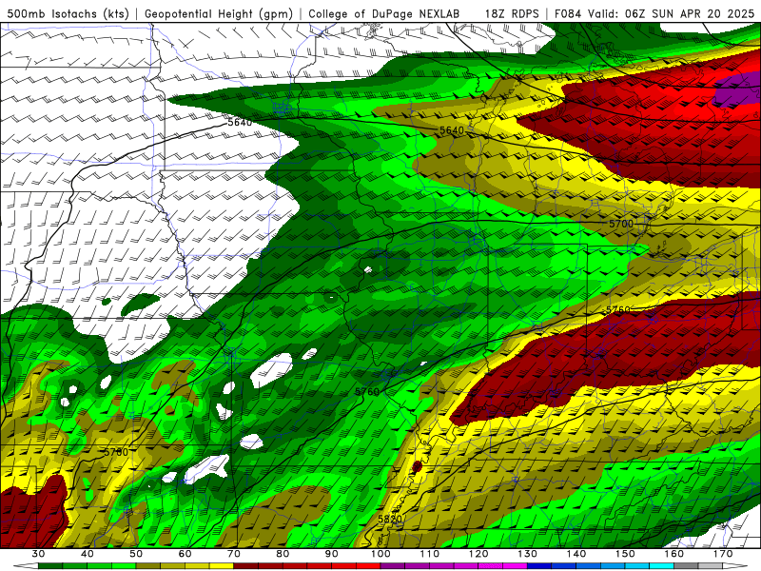
Task: Select the dark red 70-75 kt legend swatch
Action: pyautogui.click(x=246, y=566)
